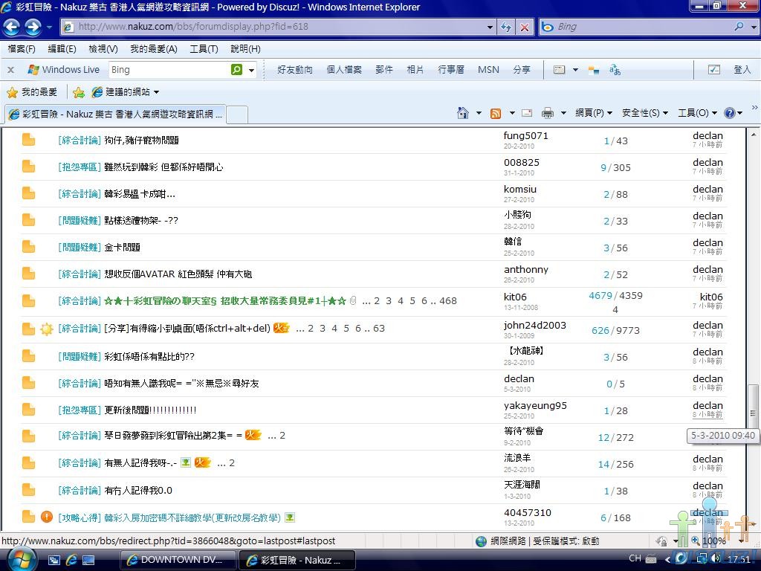Image resolution: width=761 pixels, height=571 pixels.
Task: Open the 網頁(P) command menu
Action: [593, 113]
